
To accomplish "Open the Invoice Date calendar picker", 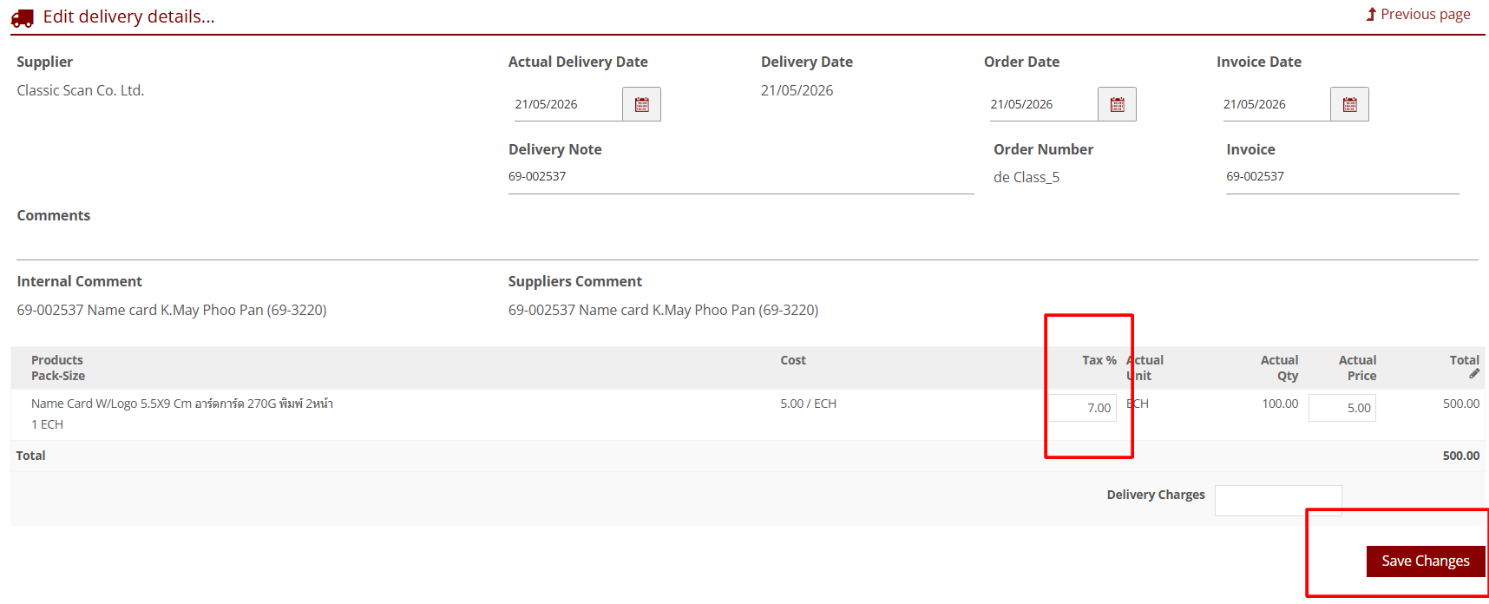I will pos(1349,104).
